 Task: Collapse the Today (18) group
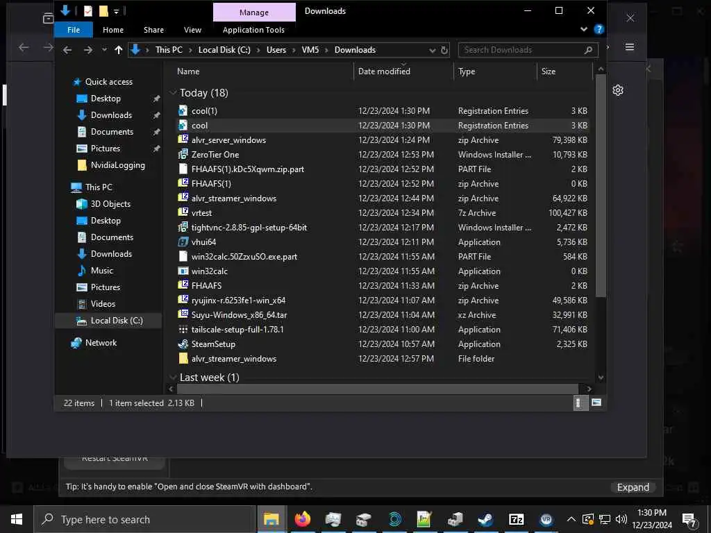pos(173,93)
